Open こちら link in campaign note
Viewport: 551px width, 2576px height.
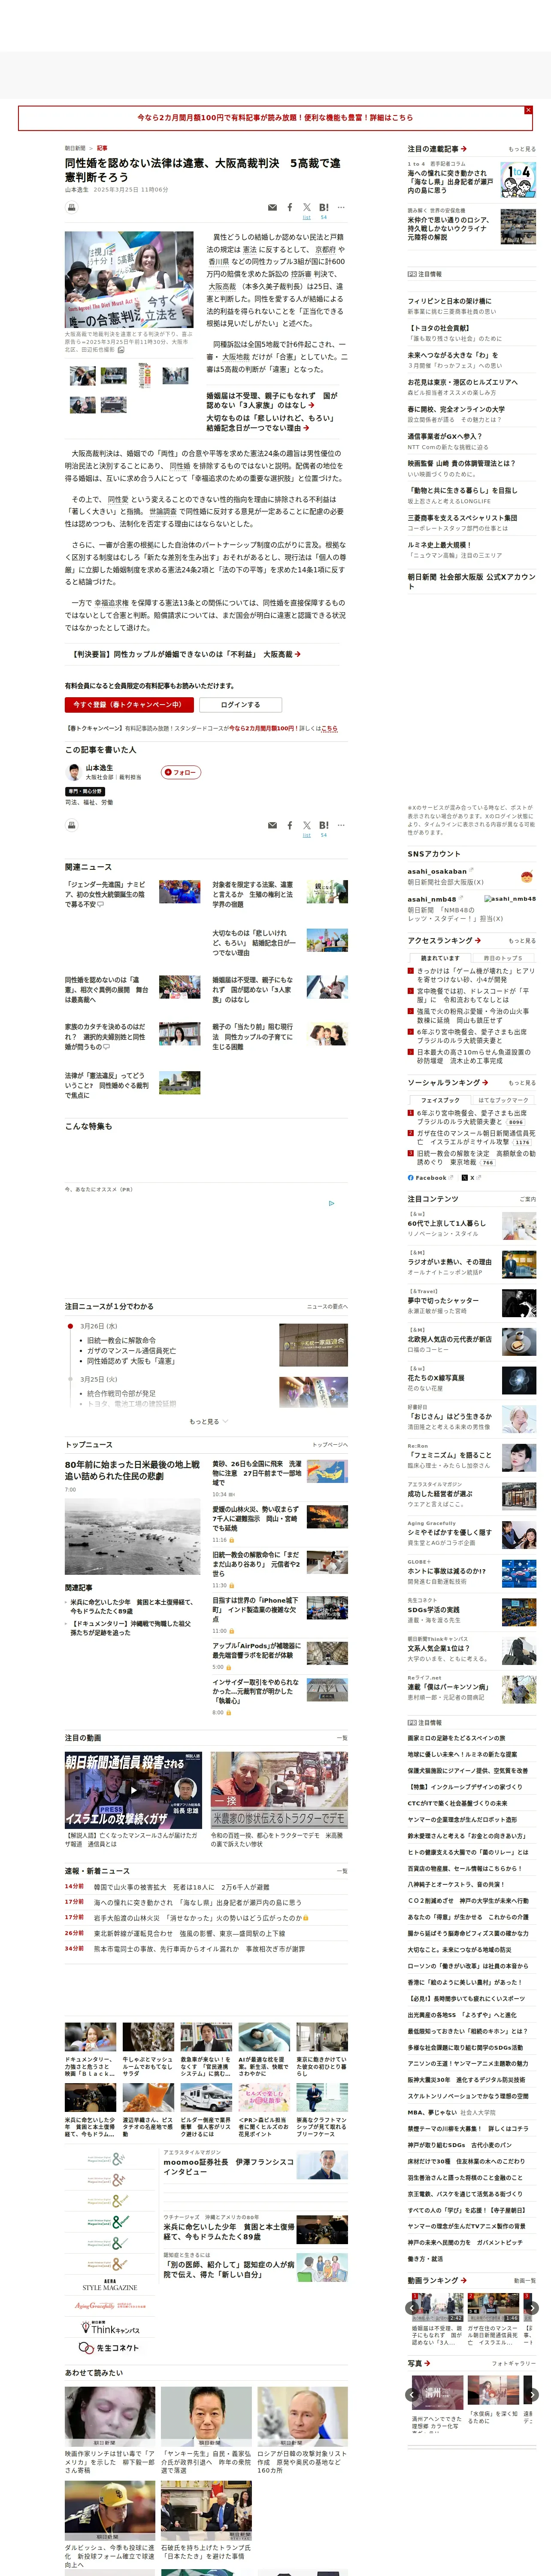coord(330,728)
